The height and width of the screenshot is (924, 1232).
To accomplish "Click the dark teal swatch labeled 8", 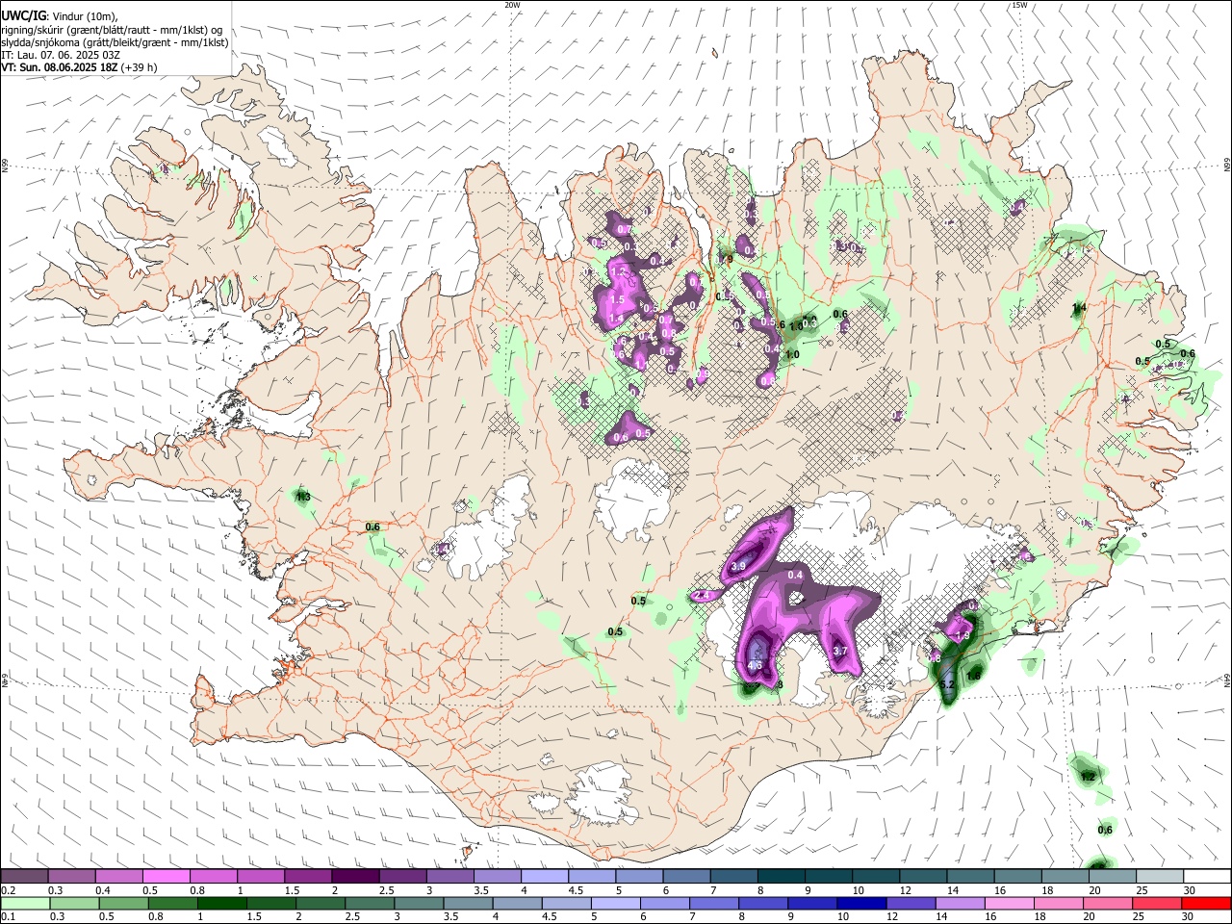I will (x=780, y=877).
